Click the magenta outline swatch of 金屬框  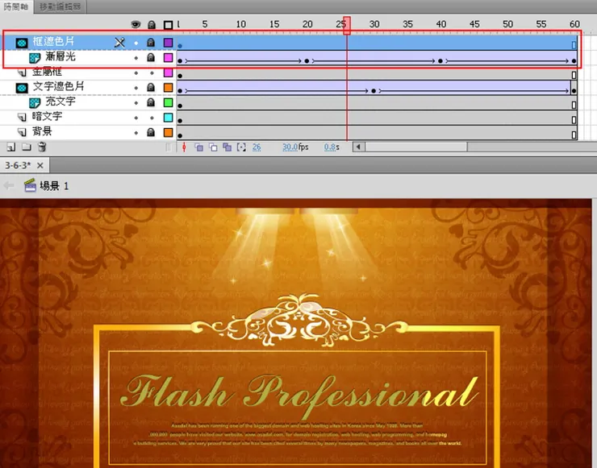coord(168,72)
